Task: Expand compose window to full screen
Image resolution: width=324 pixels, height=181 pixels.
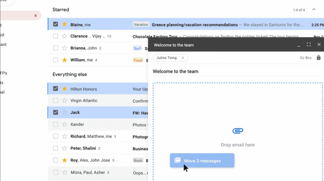Action: pyautogui.click(x=309, y=45)
